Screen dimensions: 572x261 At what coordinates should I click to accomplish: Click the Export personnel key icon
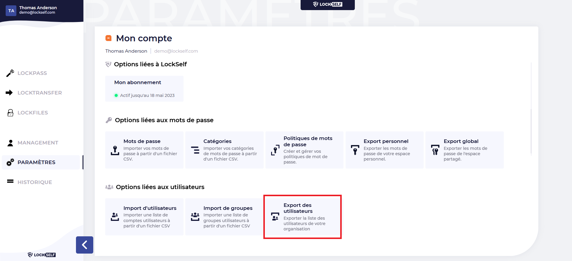(x=355, y=150)
